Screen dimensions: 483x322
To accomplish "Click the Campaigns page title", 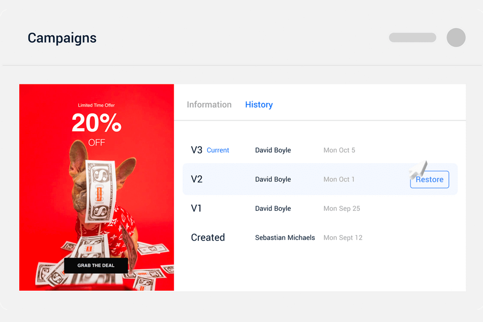I will point(62,38).
